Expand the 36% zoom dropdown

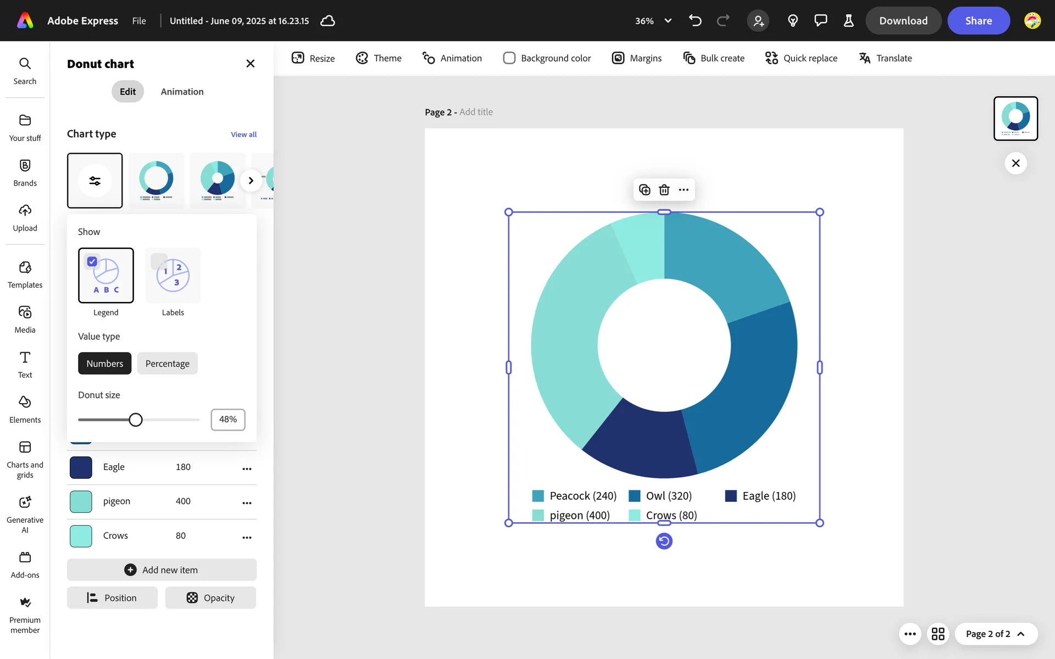coord(668,21)
